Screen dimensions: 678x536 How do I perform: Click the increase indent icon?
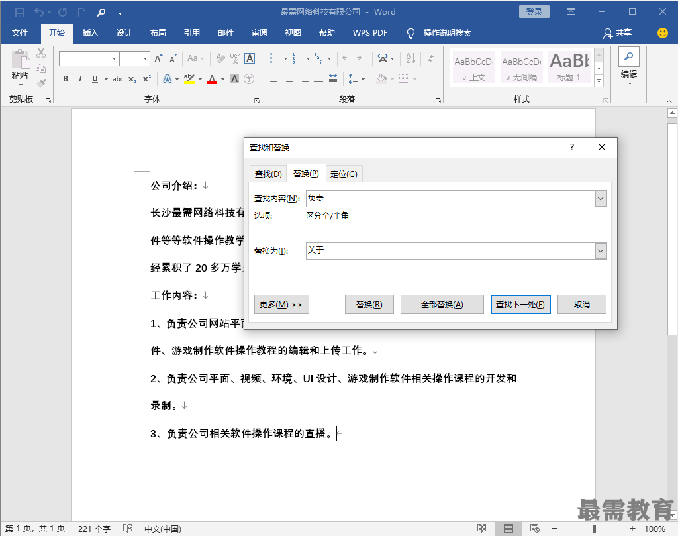tap(362, 58)
